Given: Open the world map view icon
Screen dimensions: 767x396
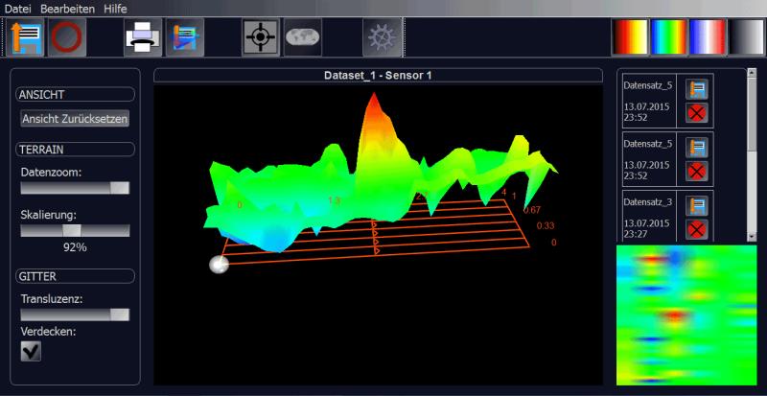Looking at the screenshot, I should tap(303, 37).
